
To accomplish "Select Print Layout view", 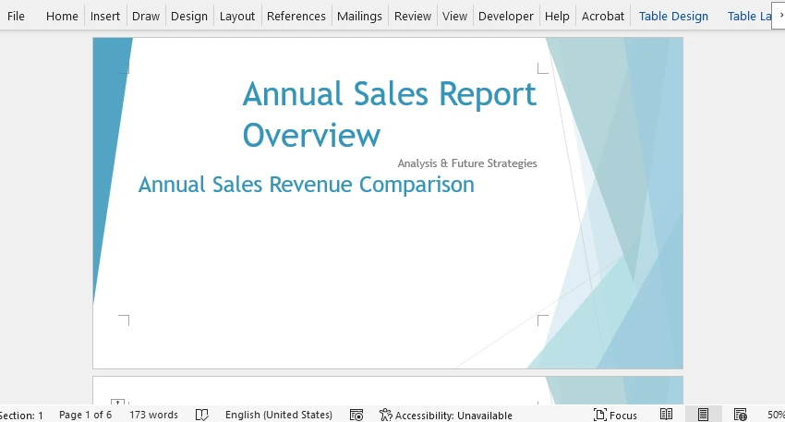I will (703, 415).
